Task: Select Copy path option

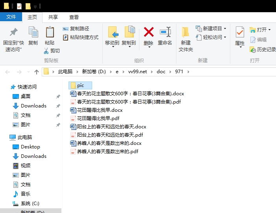Action: click(76, 28)
